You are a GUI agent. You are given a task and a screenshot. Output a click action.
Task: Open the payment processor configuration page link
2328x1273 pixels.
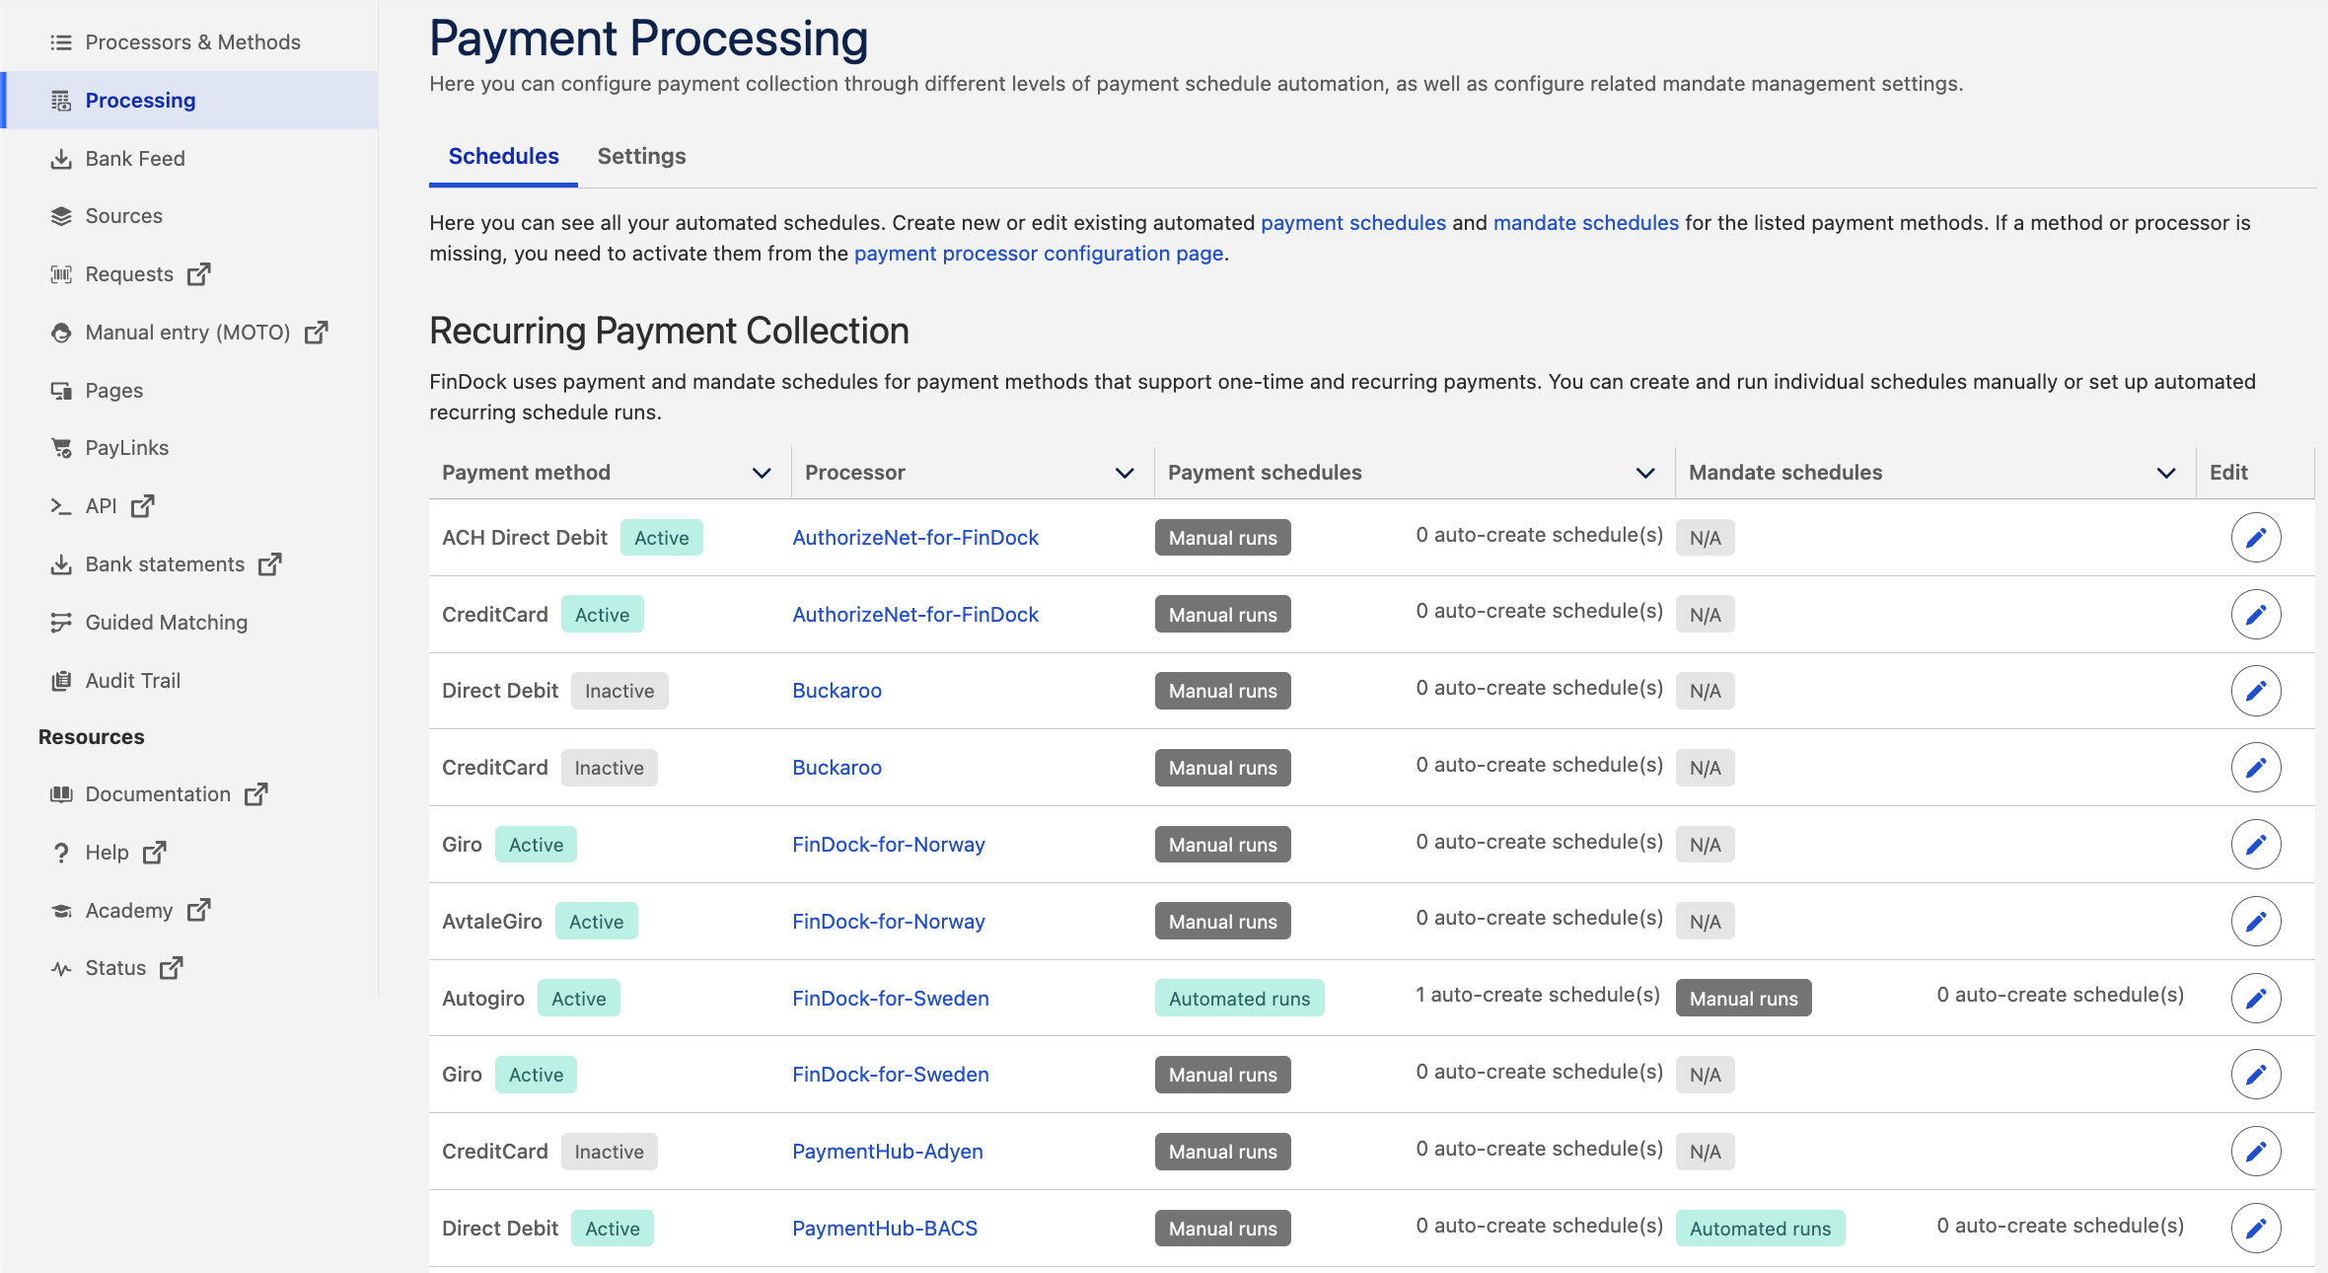pyautogui.click(x=1039, y=254)
